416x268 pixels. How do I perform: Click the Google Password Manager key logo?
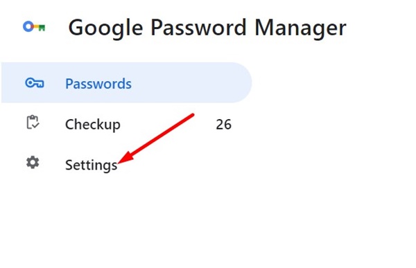point(34,27)
